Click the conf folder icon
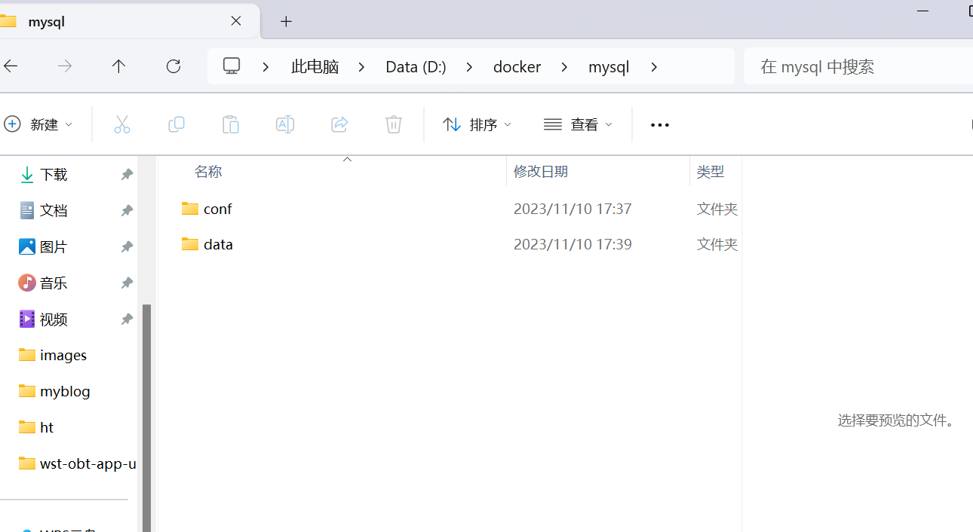This screenshot has width=973, height=532. [x=190, y=208]
